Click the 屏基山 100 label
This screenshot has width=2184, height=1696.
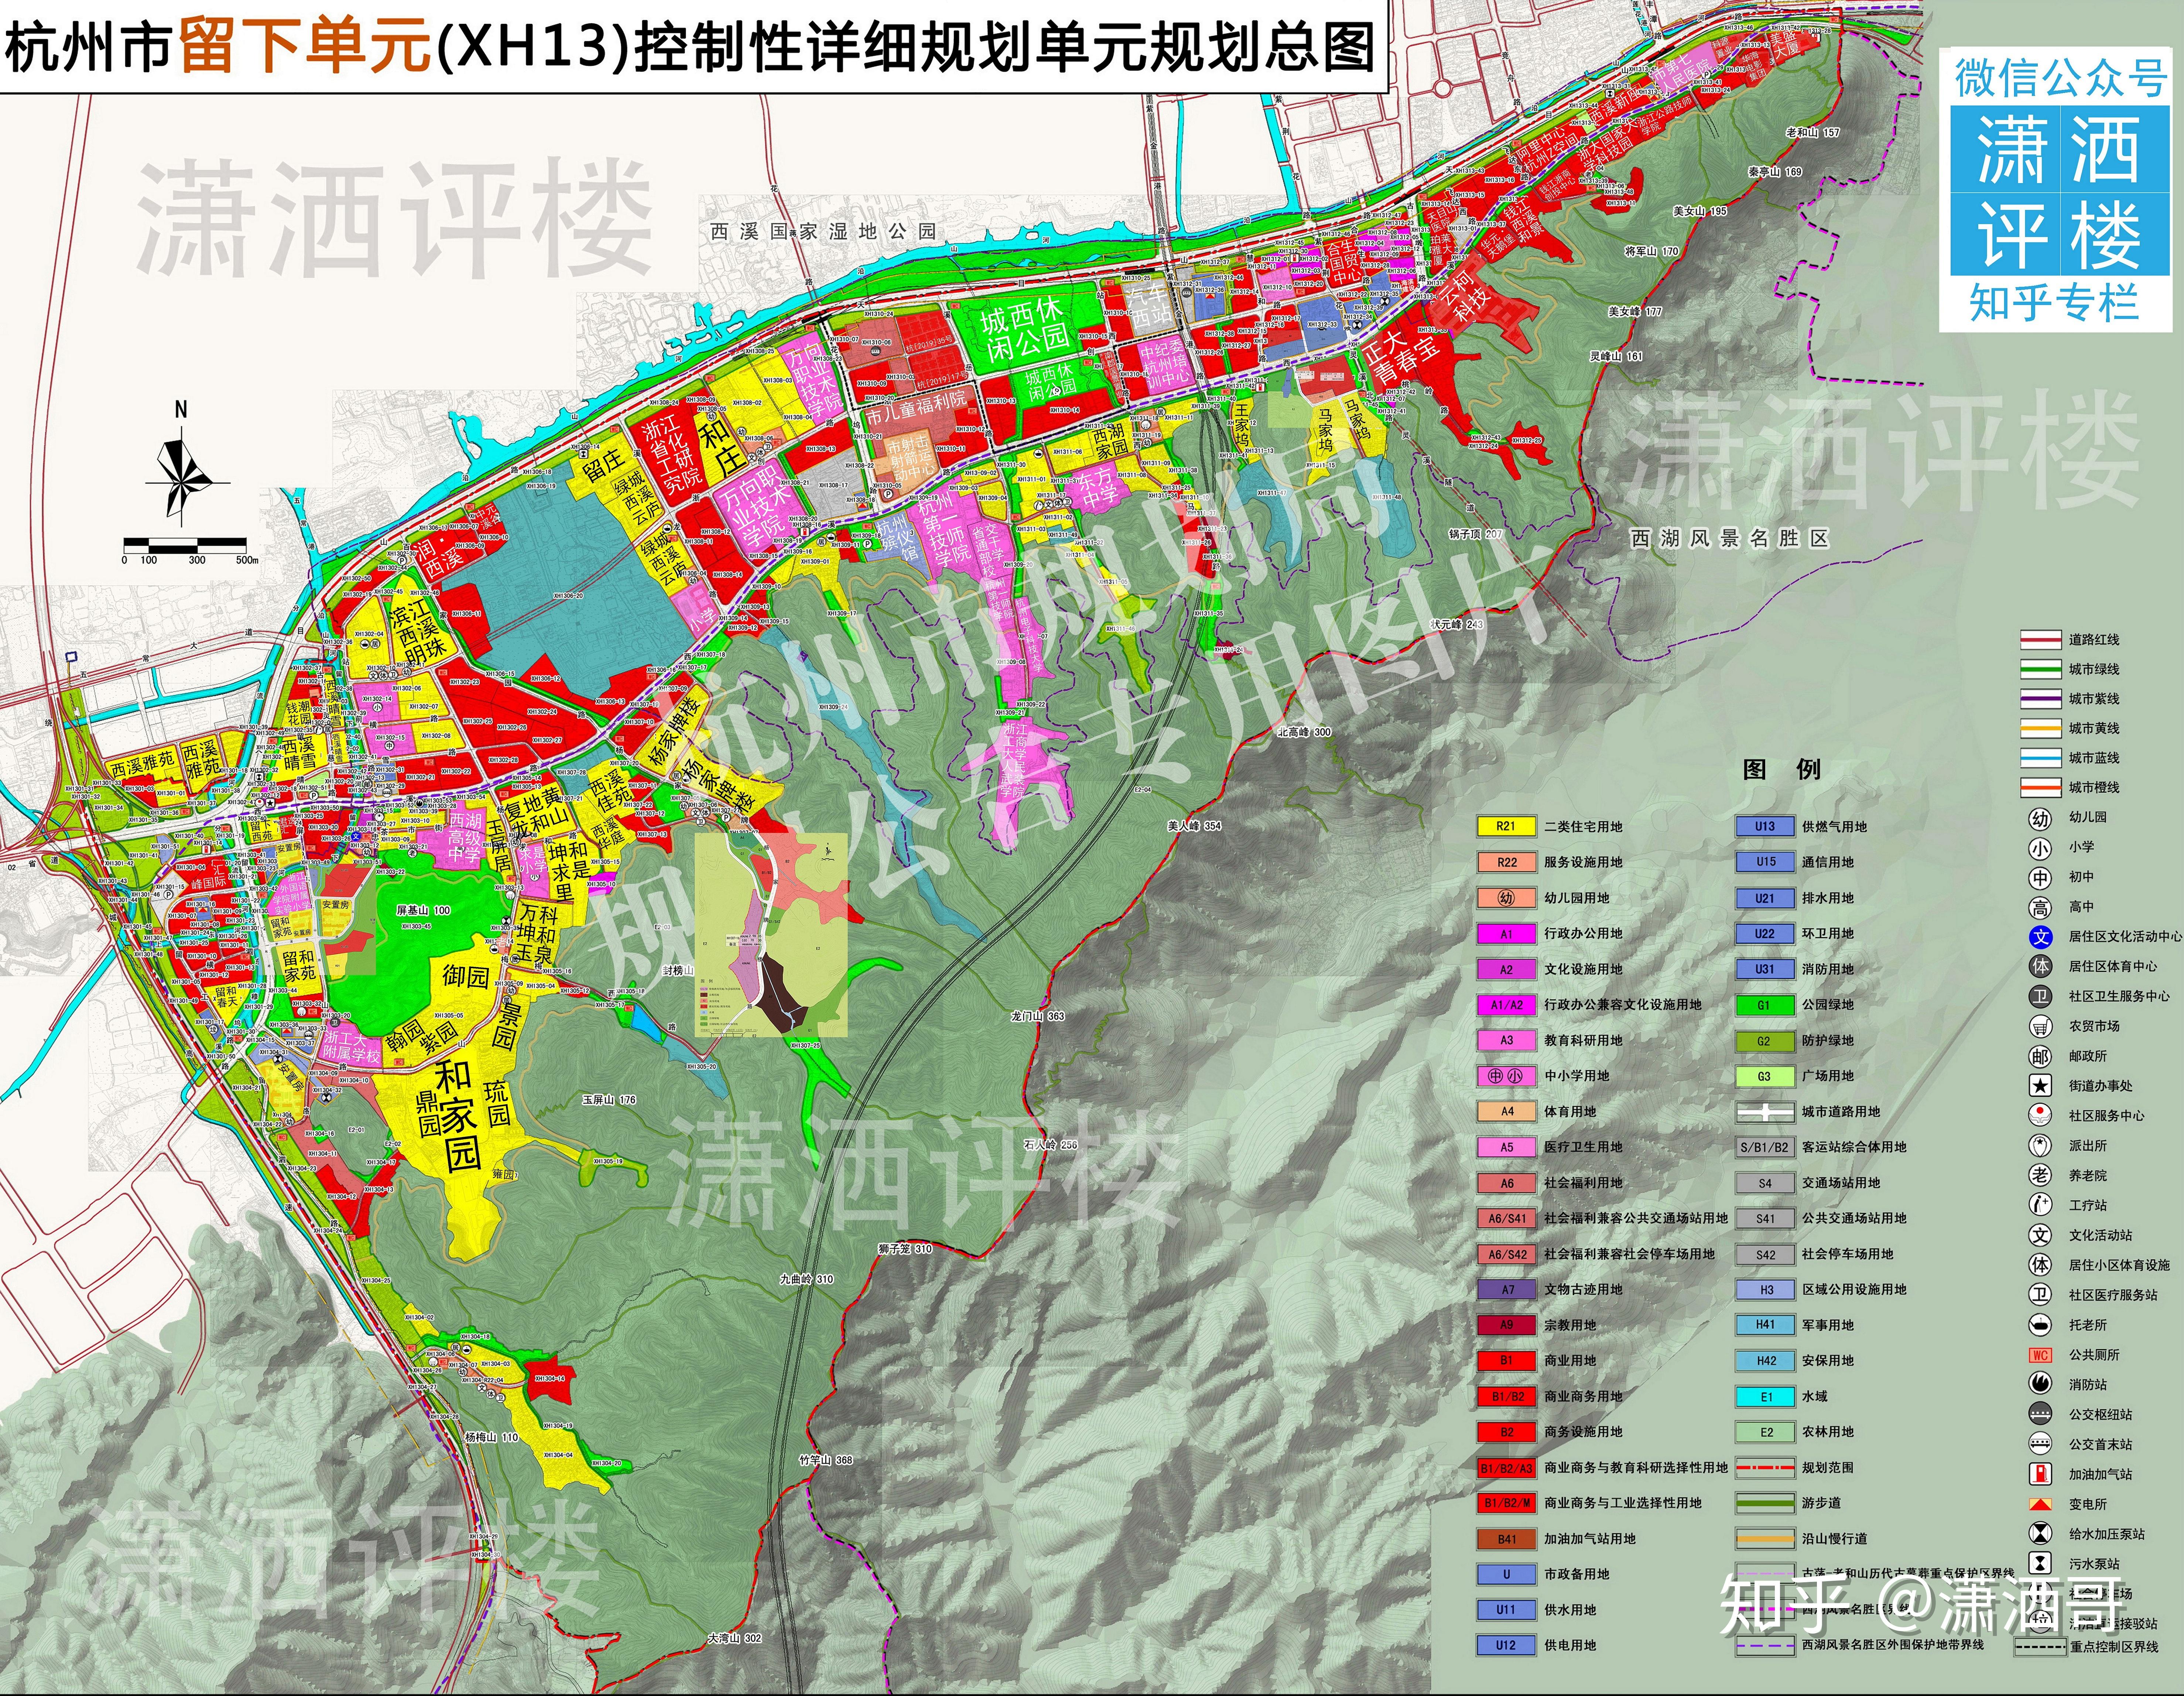point(423,911)
